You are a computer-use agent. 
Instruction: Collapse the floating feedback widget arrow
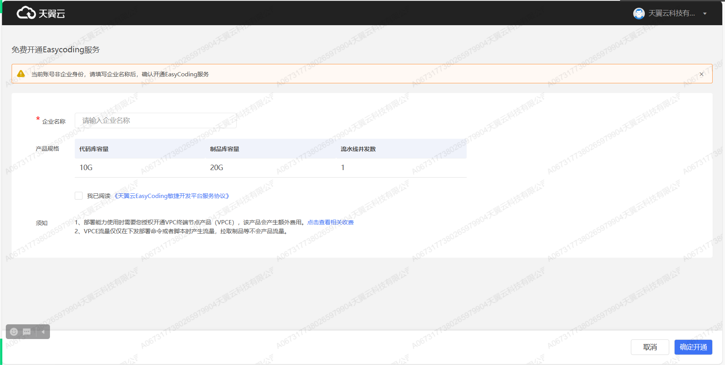click(x=43, y=332)
